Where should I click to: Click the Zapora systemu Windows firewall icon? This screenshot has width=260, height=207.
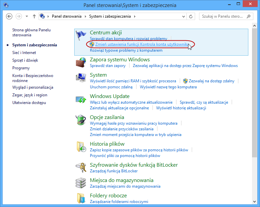81,62
